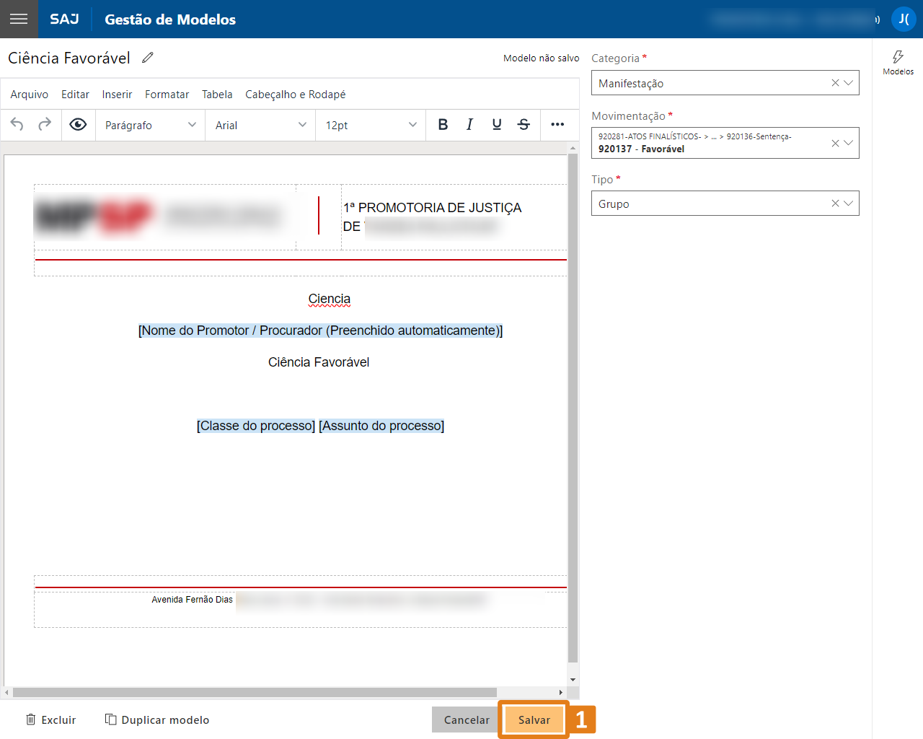Open the Parágrafo style dropdown

coord(150,125)
